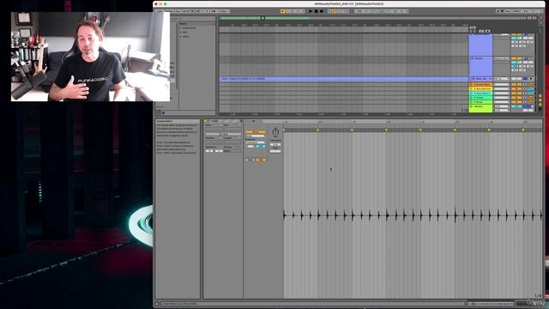This screenshot has height=309, width=549.
Task: Toggle the metronome in the control bar
Action: click(215, 11)
